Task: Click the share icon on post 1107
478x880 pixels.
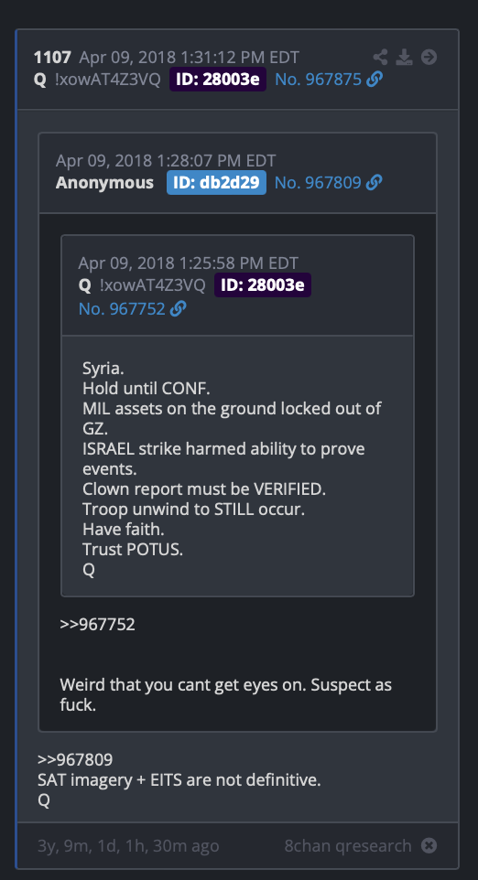Action: (380, 57)
